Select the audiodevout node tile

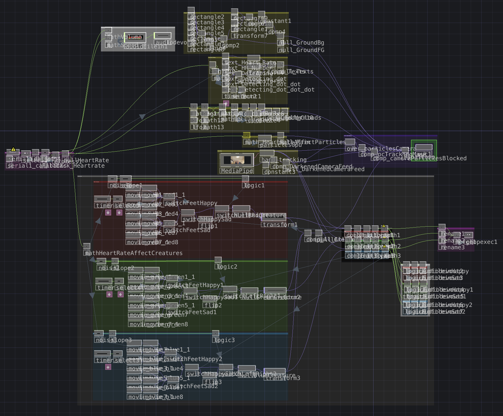point(163,36)
